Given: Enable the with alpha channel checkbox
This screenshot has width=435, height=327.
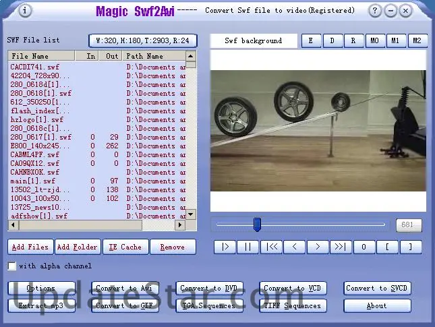Looking at the screenshot, I should [x=12, y=266].
